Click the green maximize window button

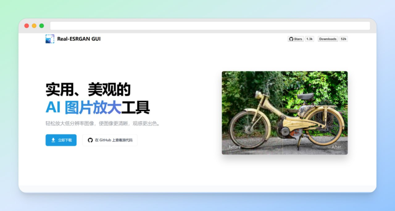(41, 26)
